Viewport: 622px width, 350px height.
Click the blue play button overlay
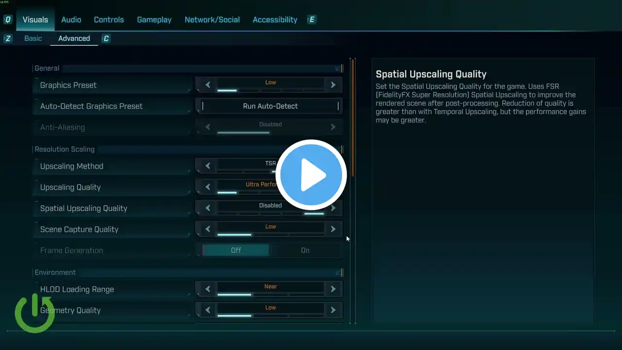[x=311, y=175]
